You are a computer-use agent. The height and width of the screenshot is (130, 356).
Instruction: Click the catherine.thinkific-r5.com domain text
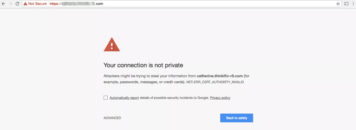tap(220, 76)
